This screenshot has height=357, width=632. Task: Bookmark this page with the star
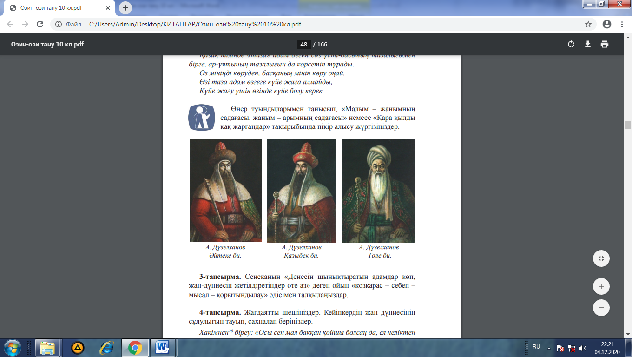tap(588, 24)
